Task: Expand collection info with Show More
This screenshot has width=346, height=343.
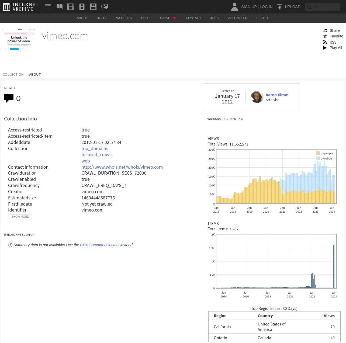Action: click(x=20, y=217)
